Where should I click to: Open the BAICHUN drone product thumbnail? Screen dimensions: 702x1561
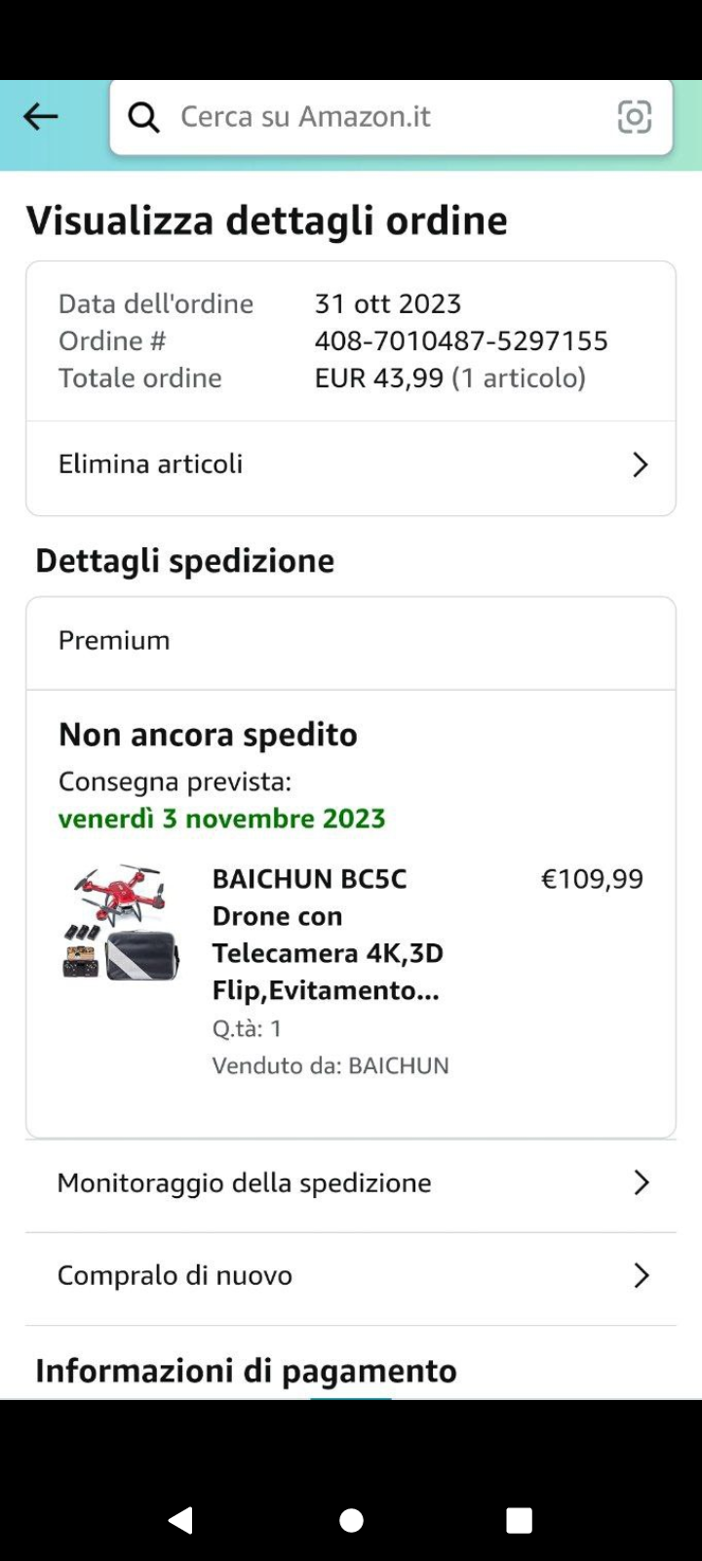[x=121, y=922]
